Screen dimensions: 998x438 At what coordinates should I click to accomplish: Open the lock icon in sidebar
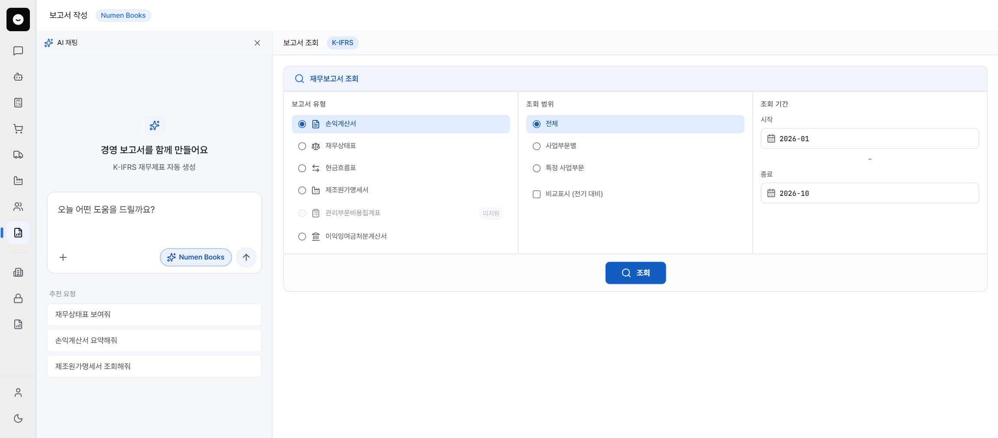[x=18, y=298]
